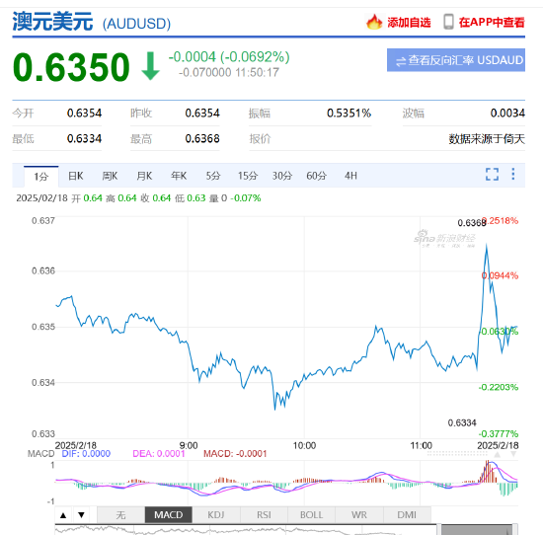Click the Sina Finance watermark logo
The height and width of the screenshot is (535, 543).
[444, 238]
